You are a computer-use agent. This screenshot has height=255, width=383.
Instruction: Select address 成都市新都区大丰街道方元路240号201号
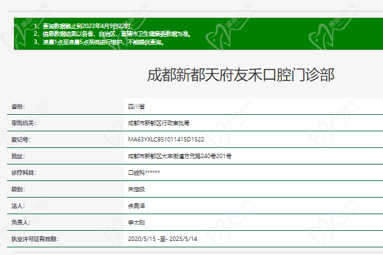[x=180, y=156]
